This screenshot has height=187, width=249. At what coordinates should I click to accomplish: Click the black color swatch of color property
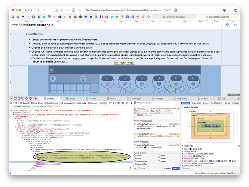(x=190, y=149)
